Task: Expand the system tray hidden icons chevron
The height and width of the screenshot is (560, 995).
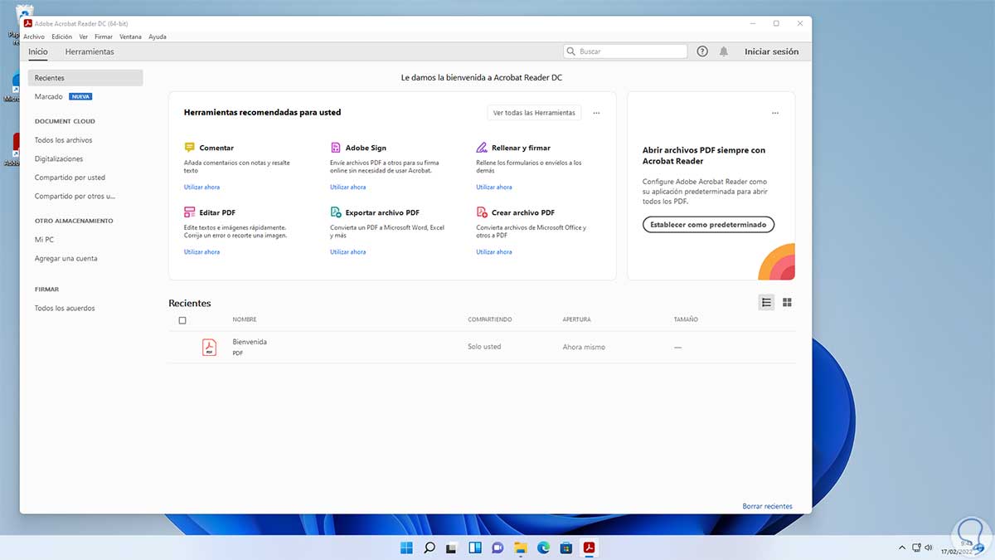Action: 902,548
